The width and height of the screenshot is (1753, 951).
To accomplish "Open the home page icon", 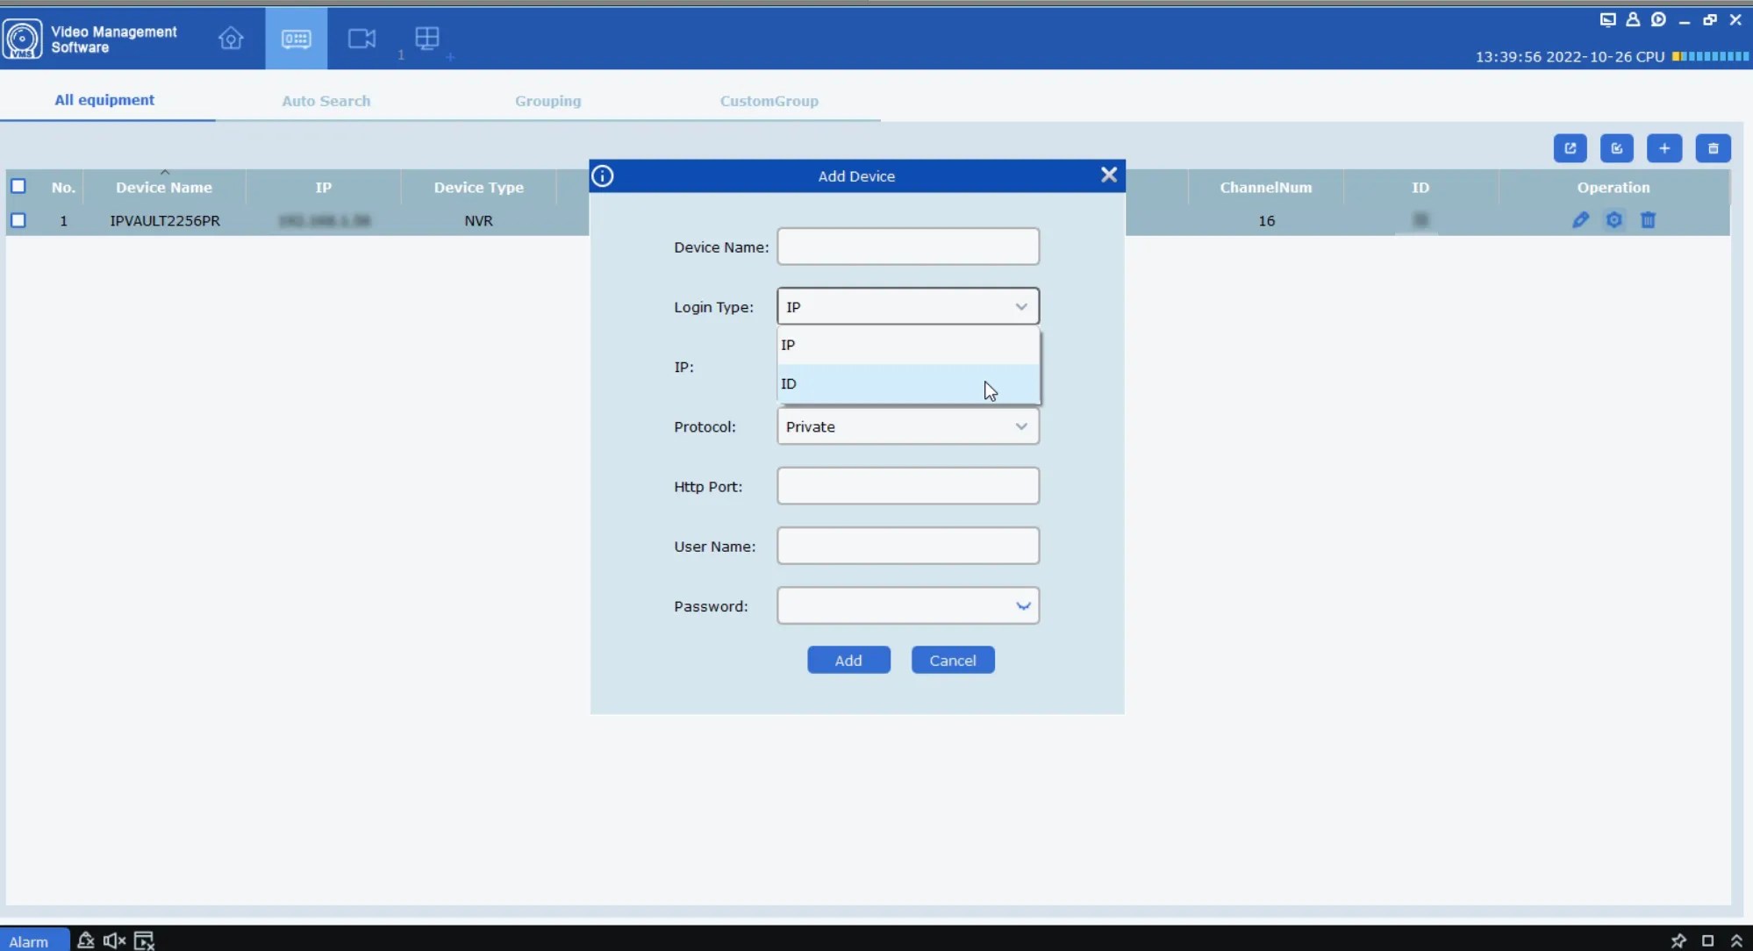I will 231,39.
